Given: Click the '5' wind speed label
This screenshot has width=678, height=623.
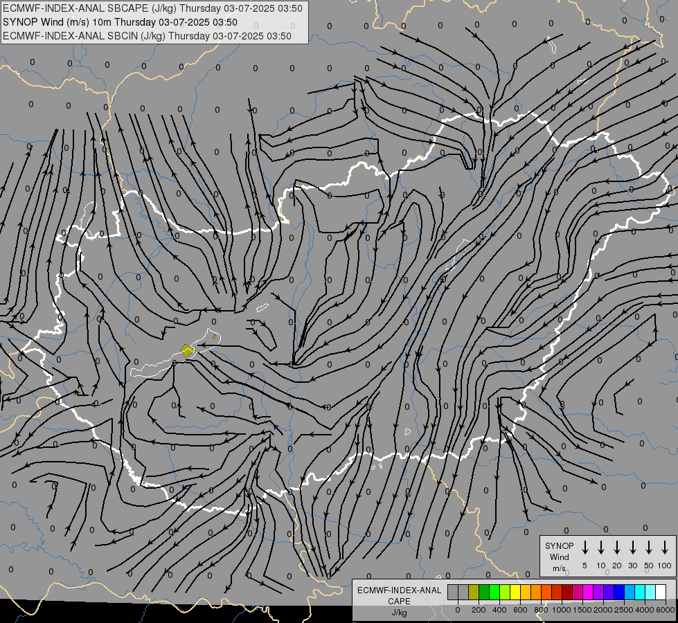Looking at the screenshot, I should [585, 566].
